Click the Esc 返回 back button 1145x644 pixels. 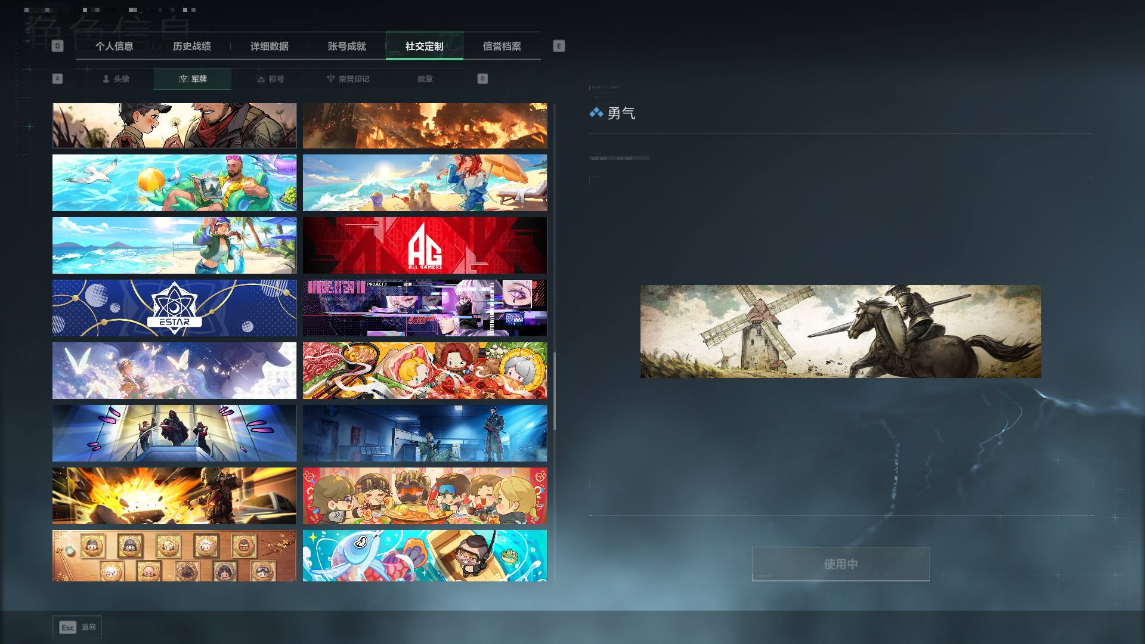(x=77, y=627)
